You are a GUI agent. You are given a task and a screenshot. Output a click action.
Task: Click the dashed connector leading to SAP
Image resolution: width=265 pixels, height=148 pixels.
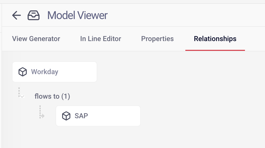[40, 112]
